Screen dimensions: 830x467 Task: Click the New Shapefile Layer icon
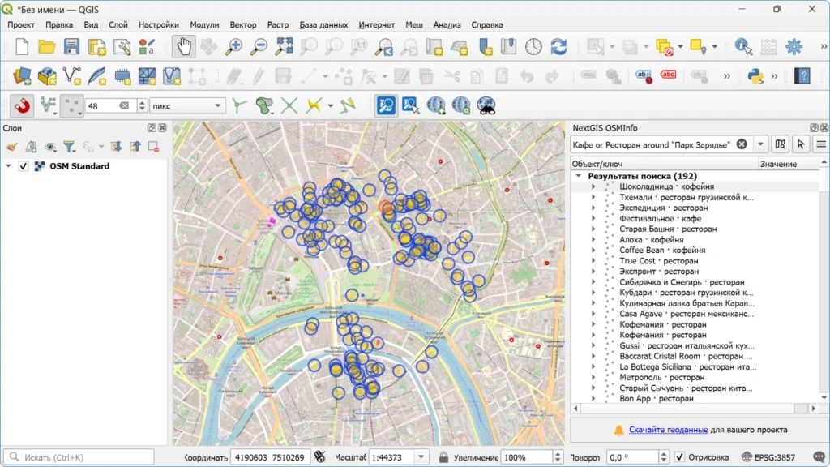pos(71,75)
